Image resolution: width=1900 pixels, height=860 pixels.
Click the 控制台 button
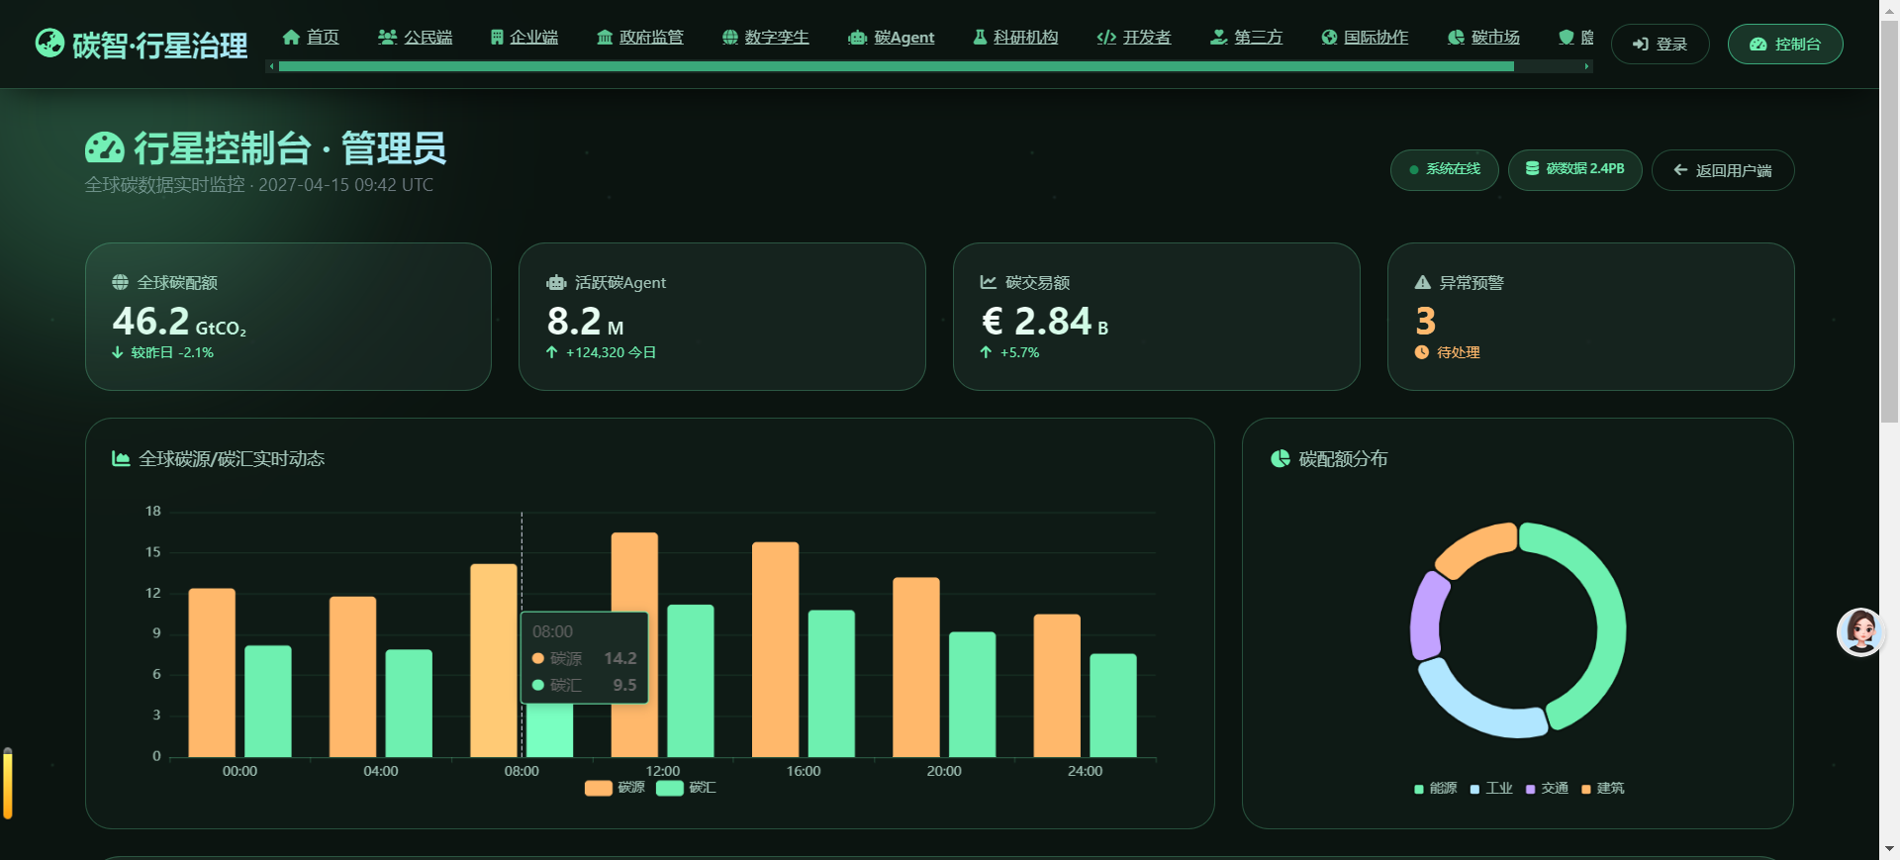tap(1785, 44)
